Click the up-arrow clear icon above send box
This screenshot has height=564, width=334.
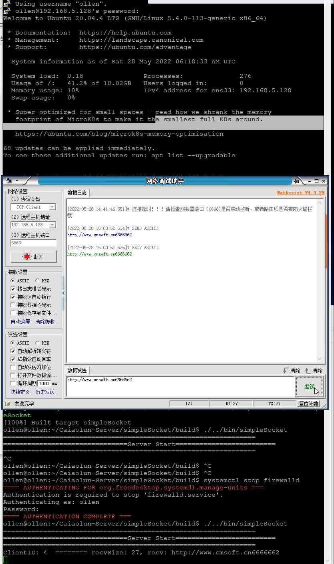point(308,371)
